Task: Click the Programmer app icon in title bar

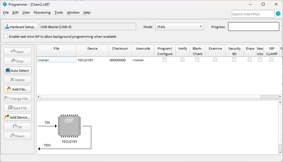Action: coord(5,4)
